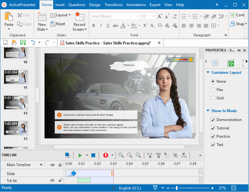Click the Record Screen icon
Image resolution: width=249 pixels, height=192 pixels.
[79, 17]
